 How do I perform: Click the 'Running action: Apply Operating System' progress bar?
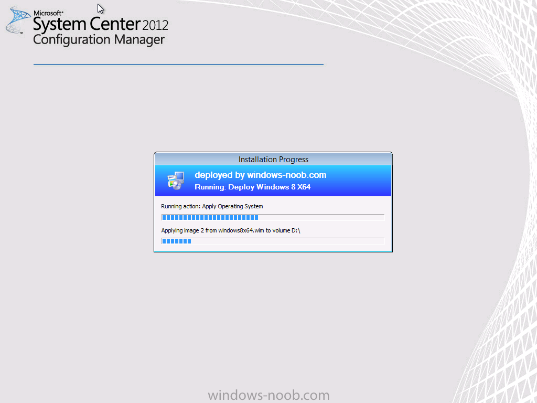(x=273, y=217)
